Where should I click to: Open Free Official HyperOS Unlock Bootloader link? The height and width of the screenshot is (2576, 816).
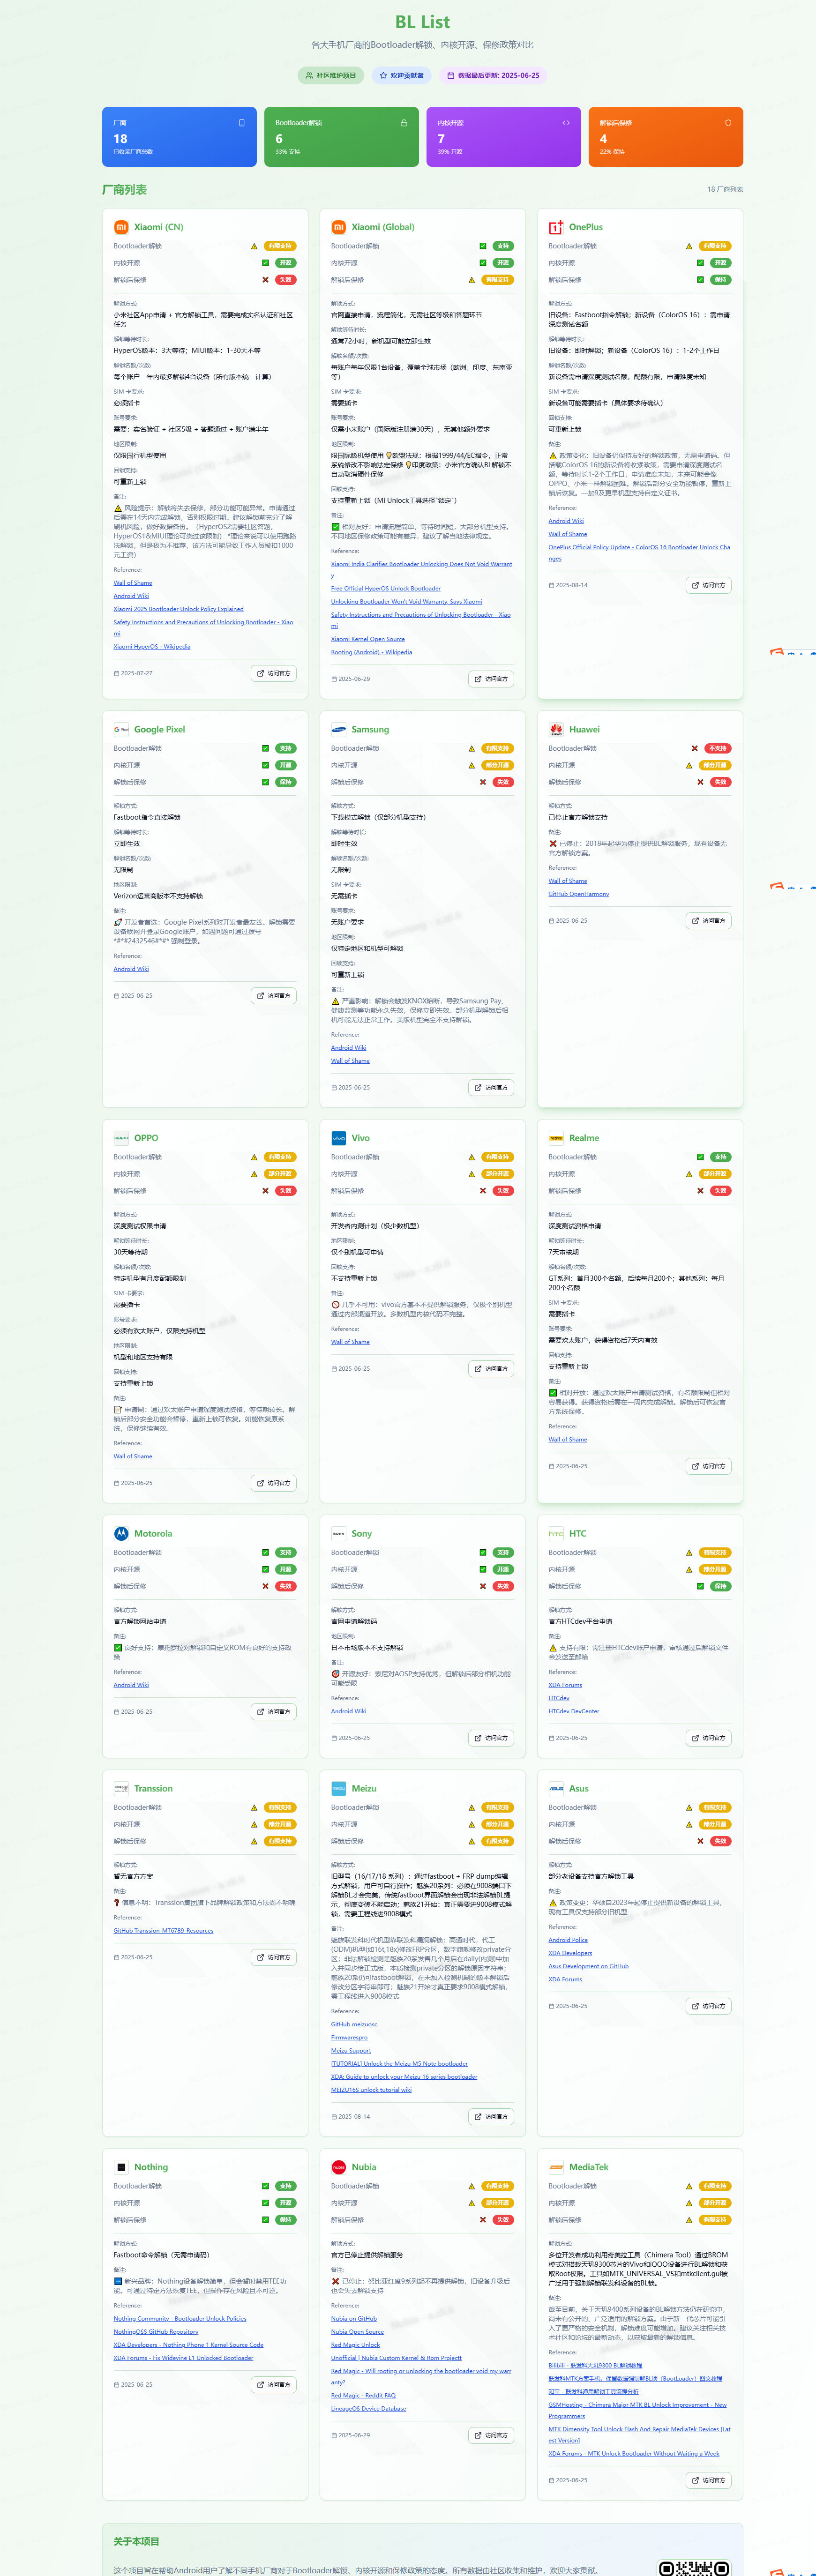386,588
